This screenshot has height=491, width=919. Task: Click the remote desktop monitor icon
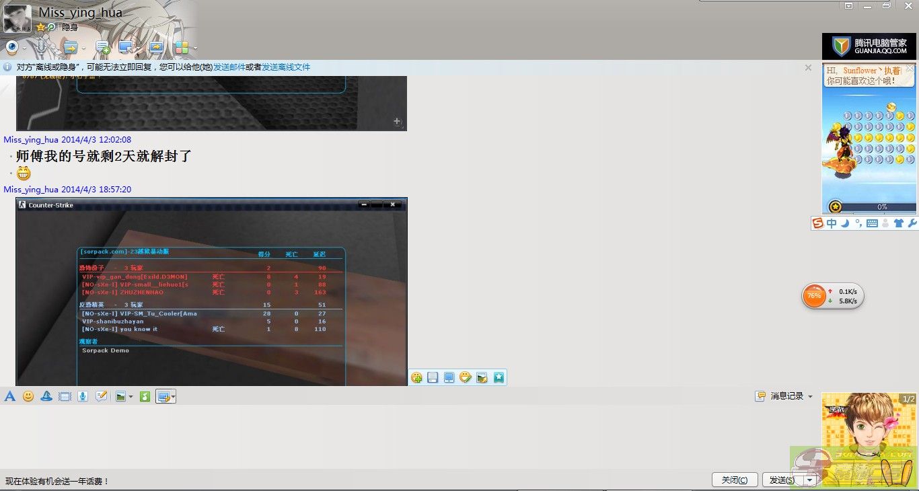tap(125, 47)
